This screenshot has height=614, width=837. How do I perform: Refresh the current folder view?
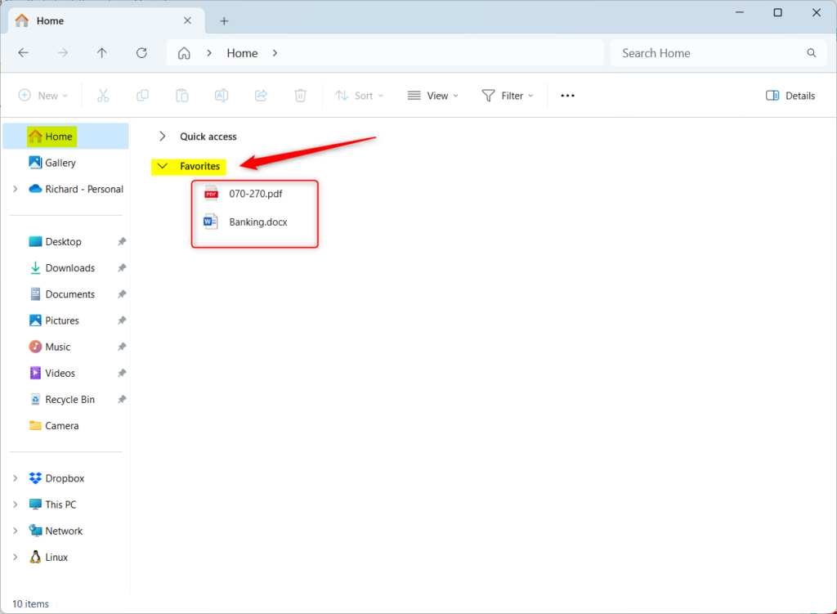(141, 53)
